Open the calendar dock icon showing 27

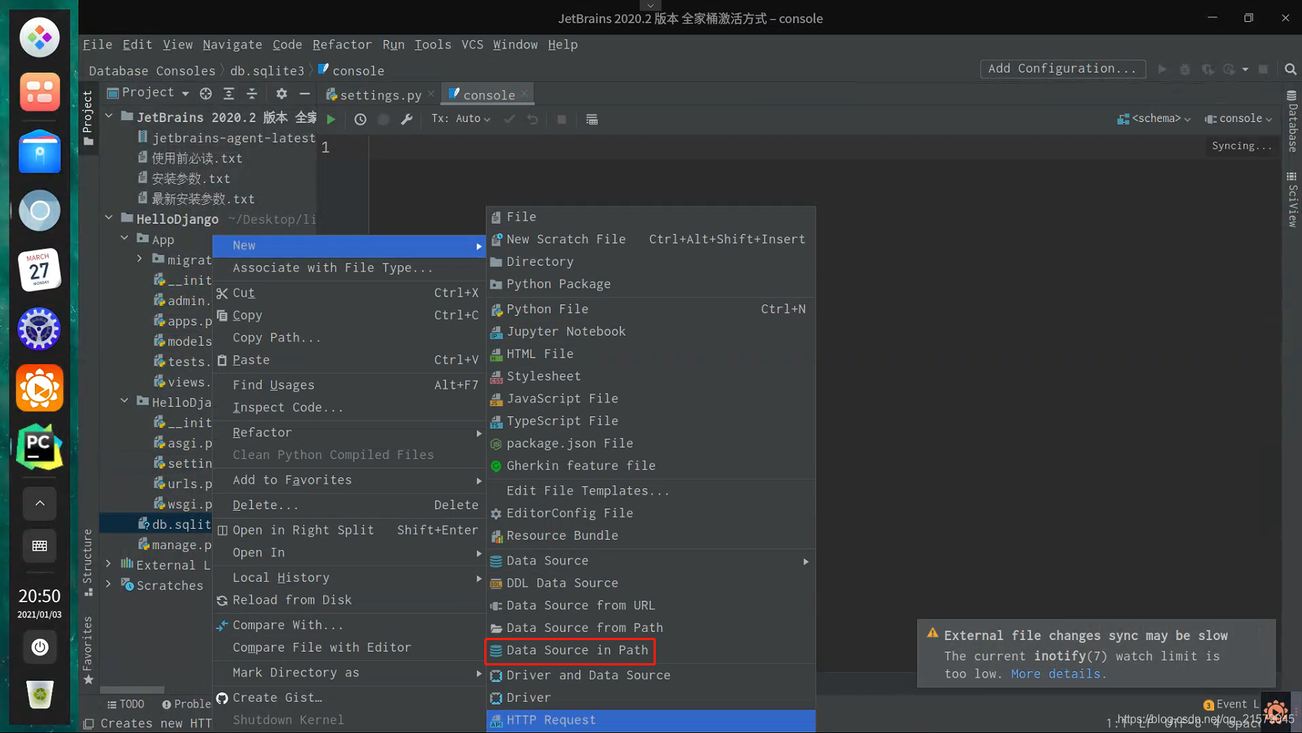(x=39, y=270)
